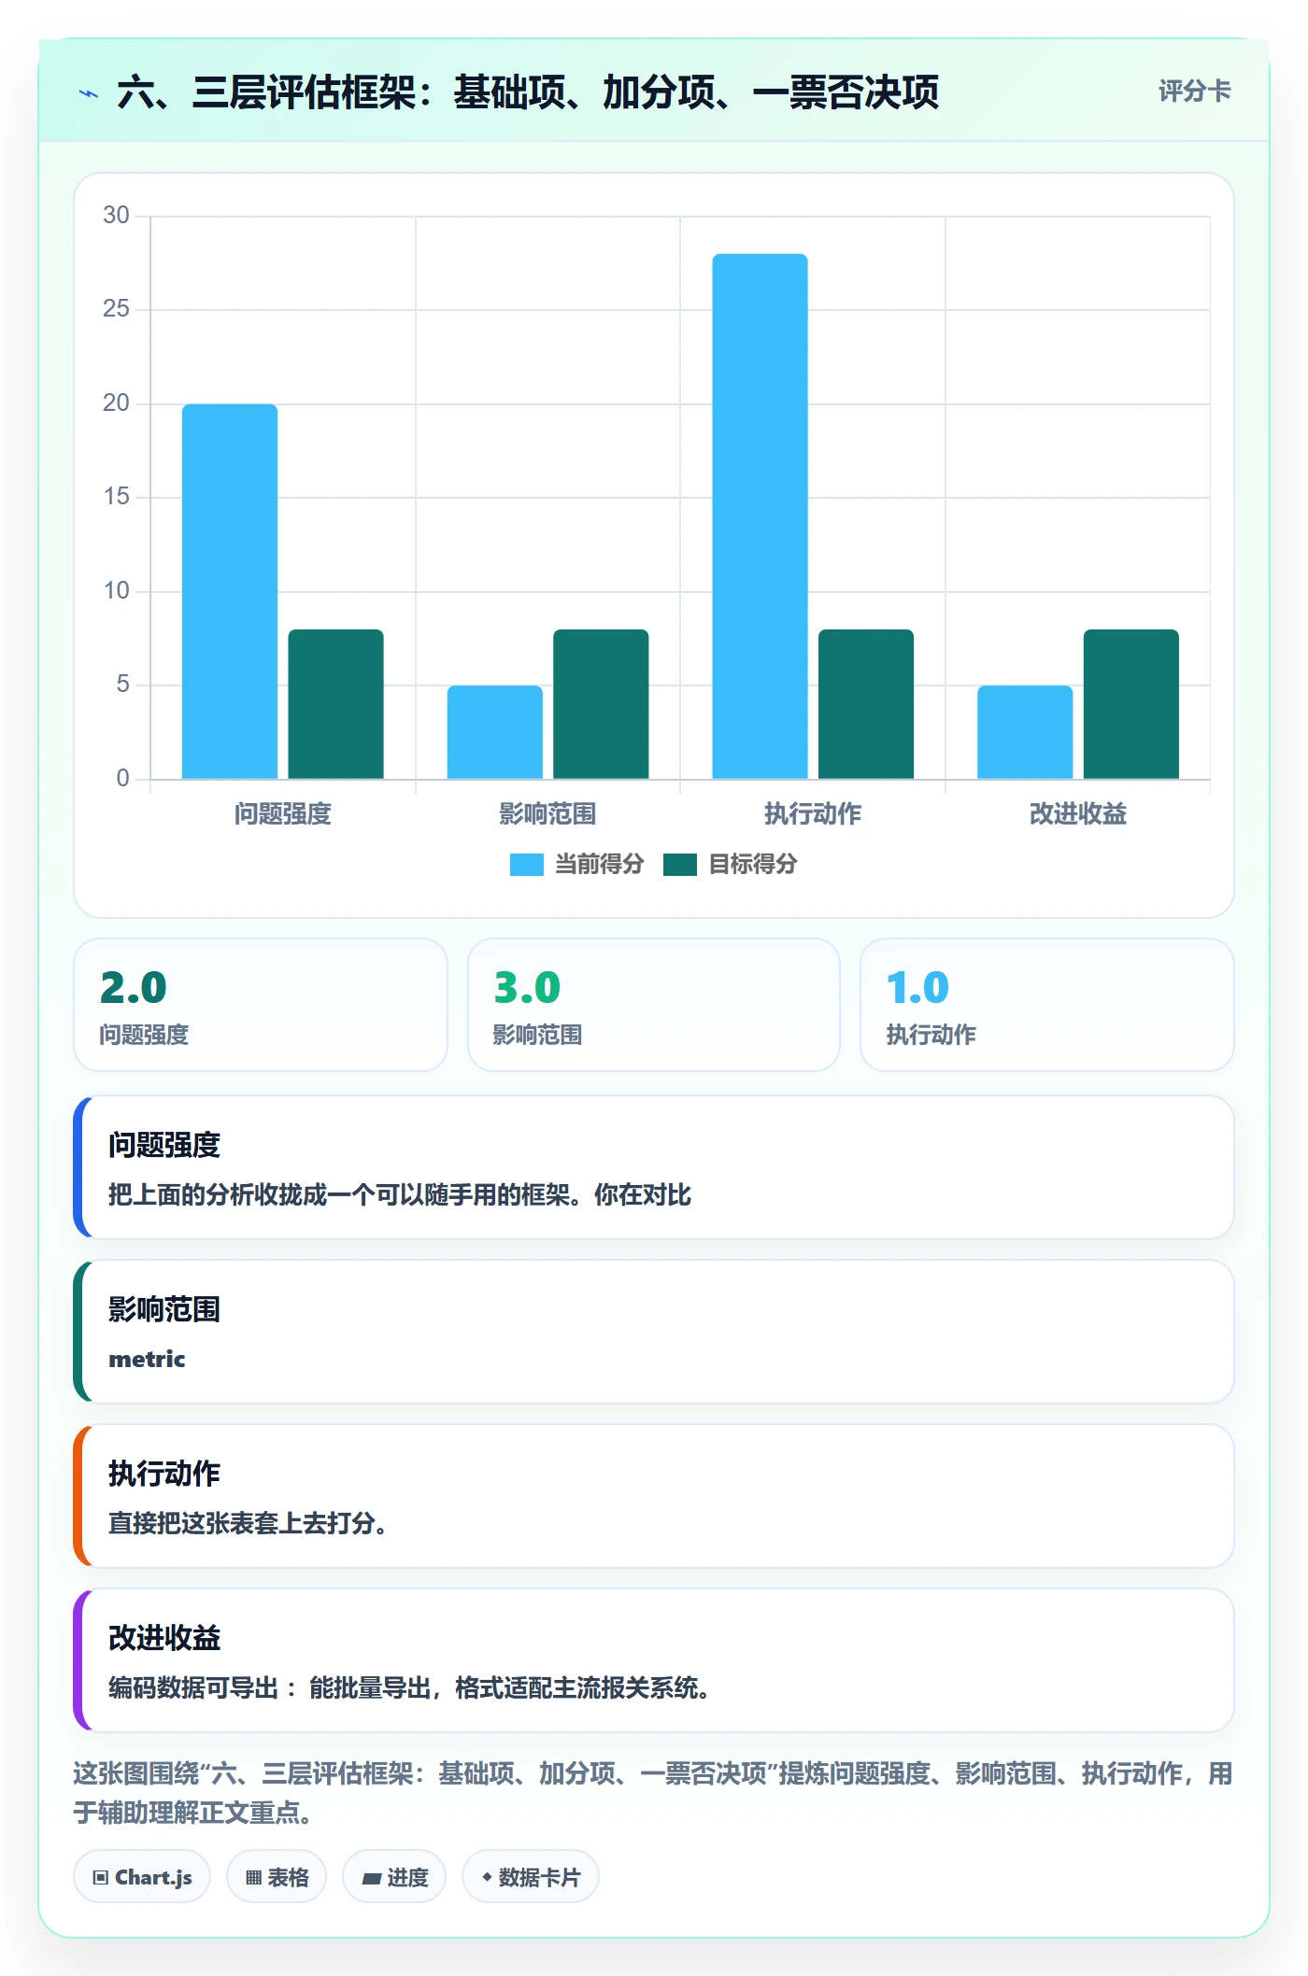Viewport: 1308px width, 1976px height.
Task: Click the 执行动作 x-axis label
Action: pos(813,814)
